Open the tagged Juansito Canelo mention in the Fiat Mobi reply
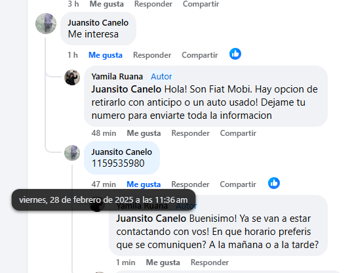This screenshot has height=273, width=352. [126, 89]
